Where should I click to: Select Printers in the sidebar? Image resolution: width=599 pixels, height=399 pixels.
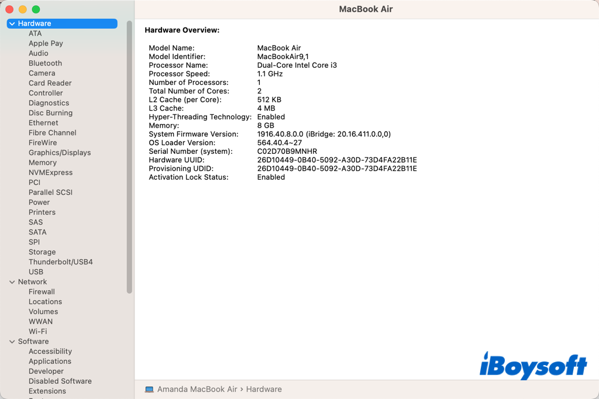[42, 212]
